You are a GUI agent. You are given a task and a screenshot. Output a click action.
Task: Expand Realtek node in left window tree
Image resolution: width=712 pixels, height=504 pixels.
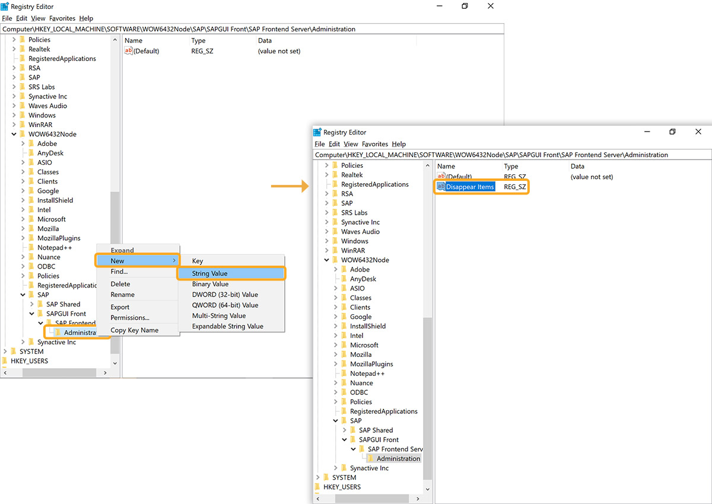14,49
